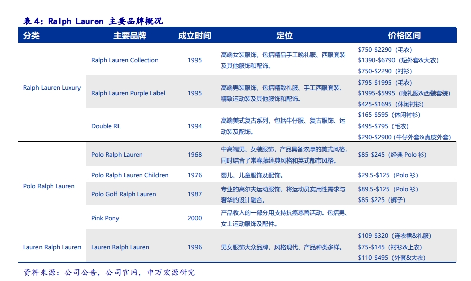
Task: Select the '定位' column header
Action: [284, 36]
